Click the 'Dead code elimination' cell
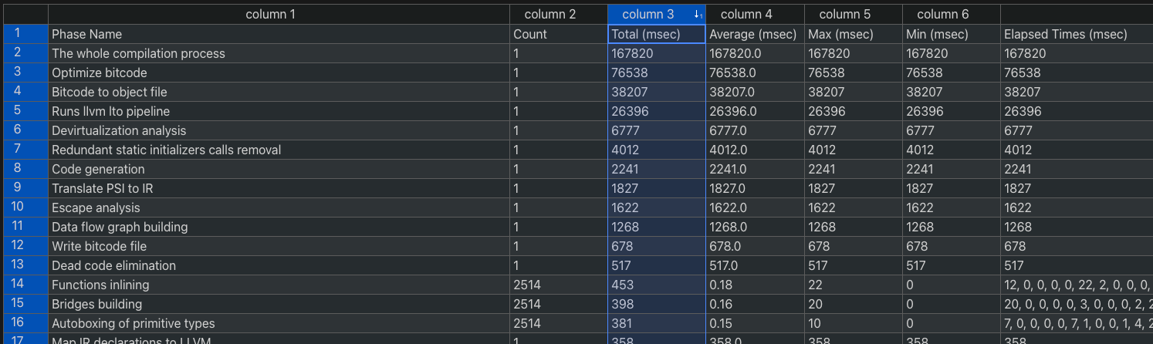 click(x=279, y=265)
